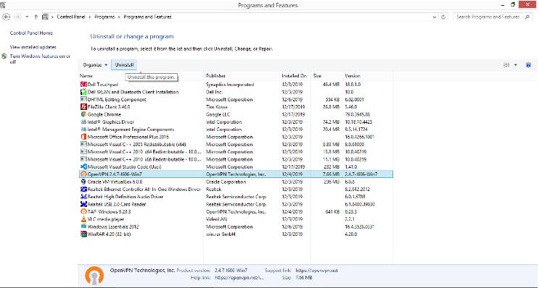
Task: Click the Intel Graphics Driver icon
Action: pos(83,122)
